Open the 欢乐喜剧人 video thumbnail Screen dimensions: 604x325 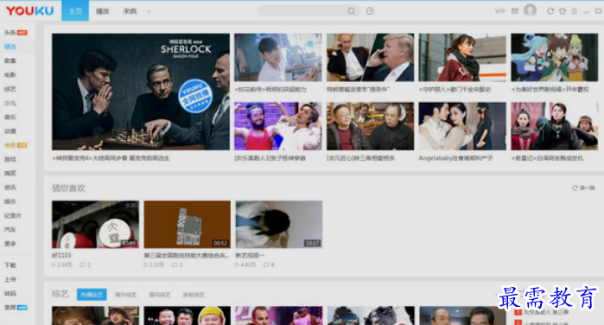pyautogui.click(x=278, y=126)
